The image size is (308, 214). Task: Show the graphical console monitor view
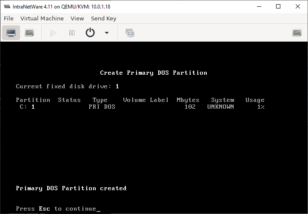pos(11,33)
